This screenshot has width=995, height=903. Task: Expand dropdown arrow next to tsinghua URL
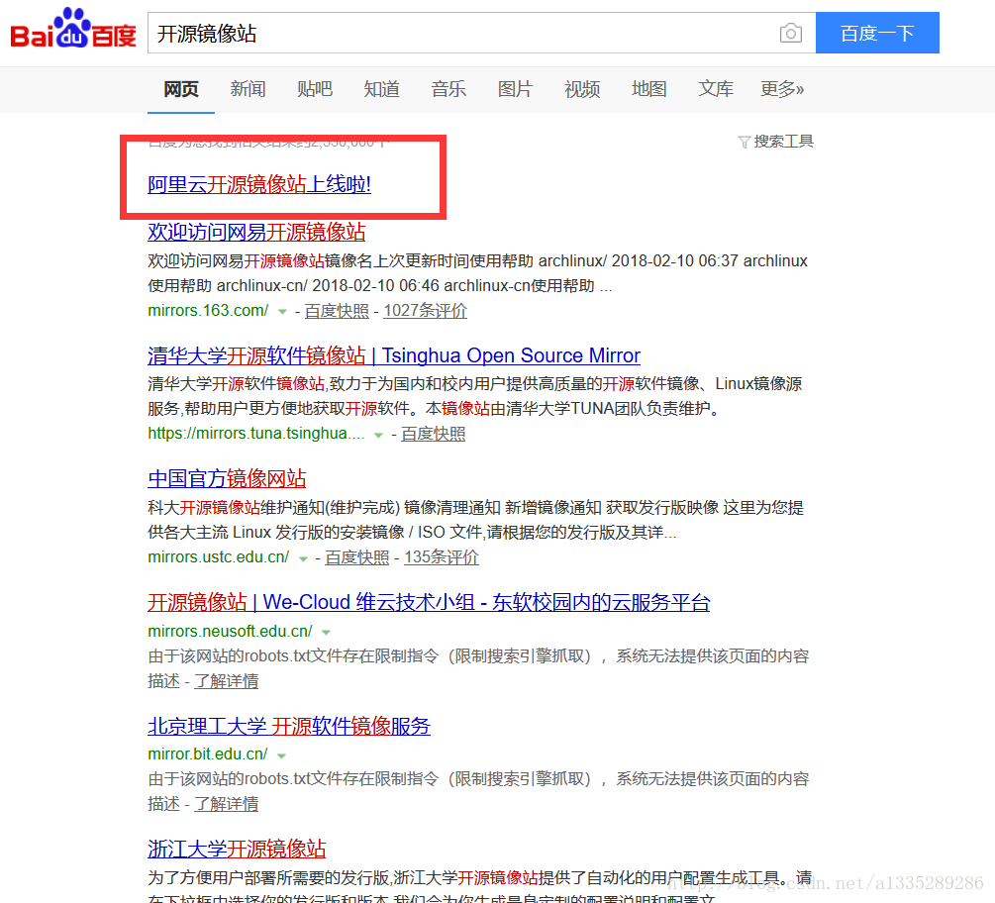click(379, 435)
